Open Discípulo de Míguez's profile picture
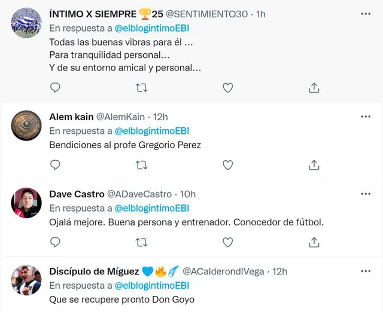This screenshot has width=383, height=312. [26, 280]
